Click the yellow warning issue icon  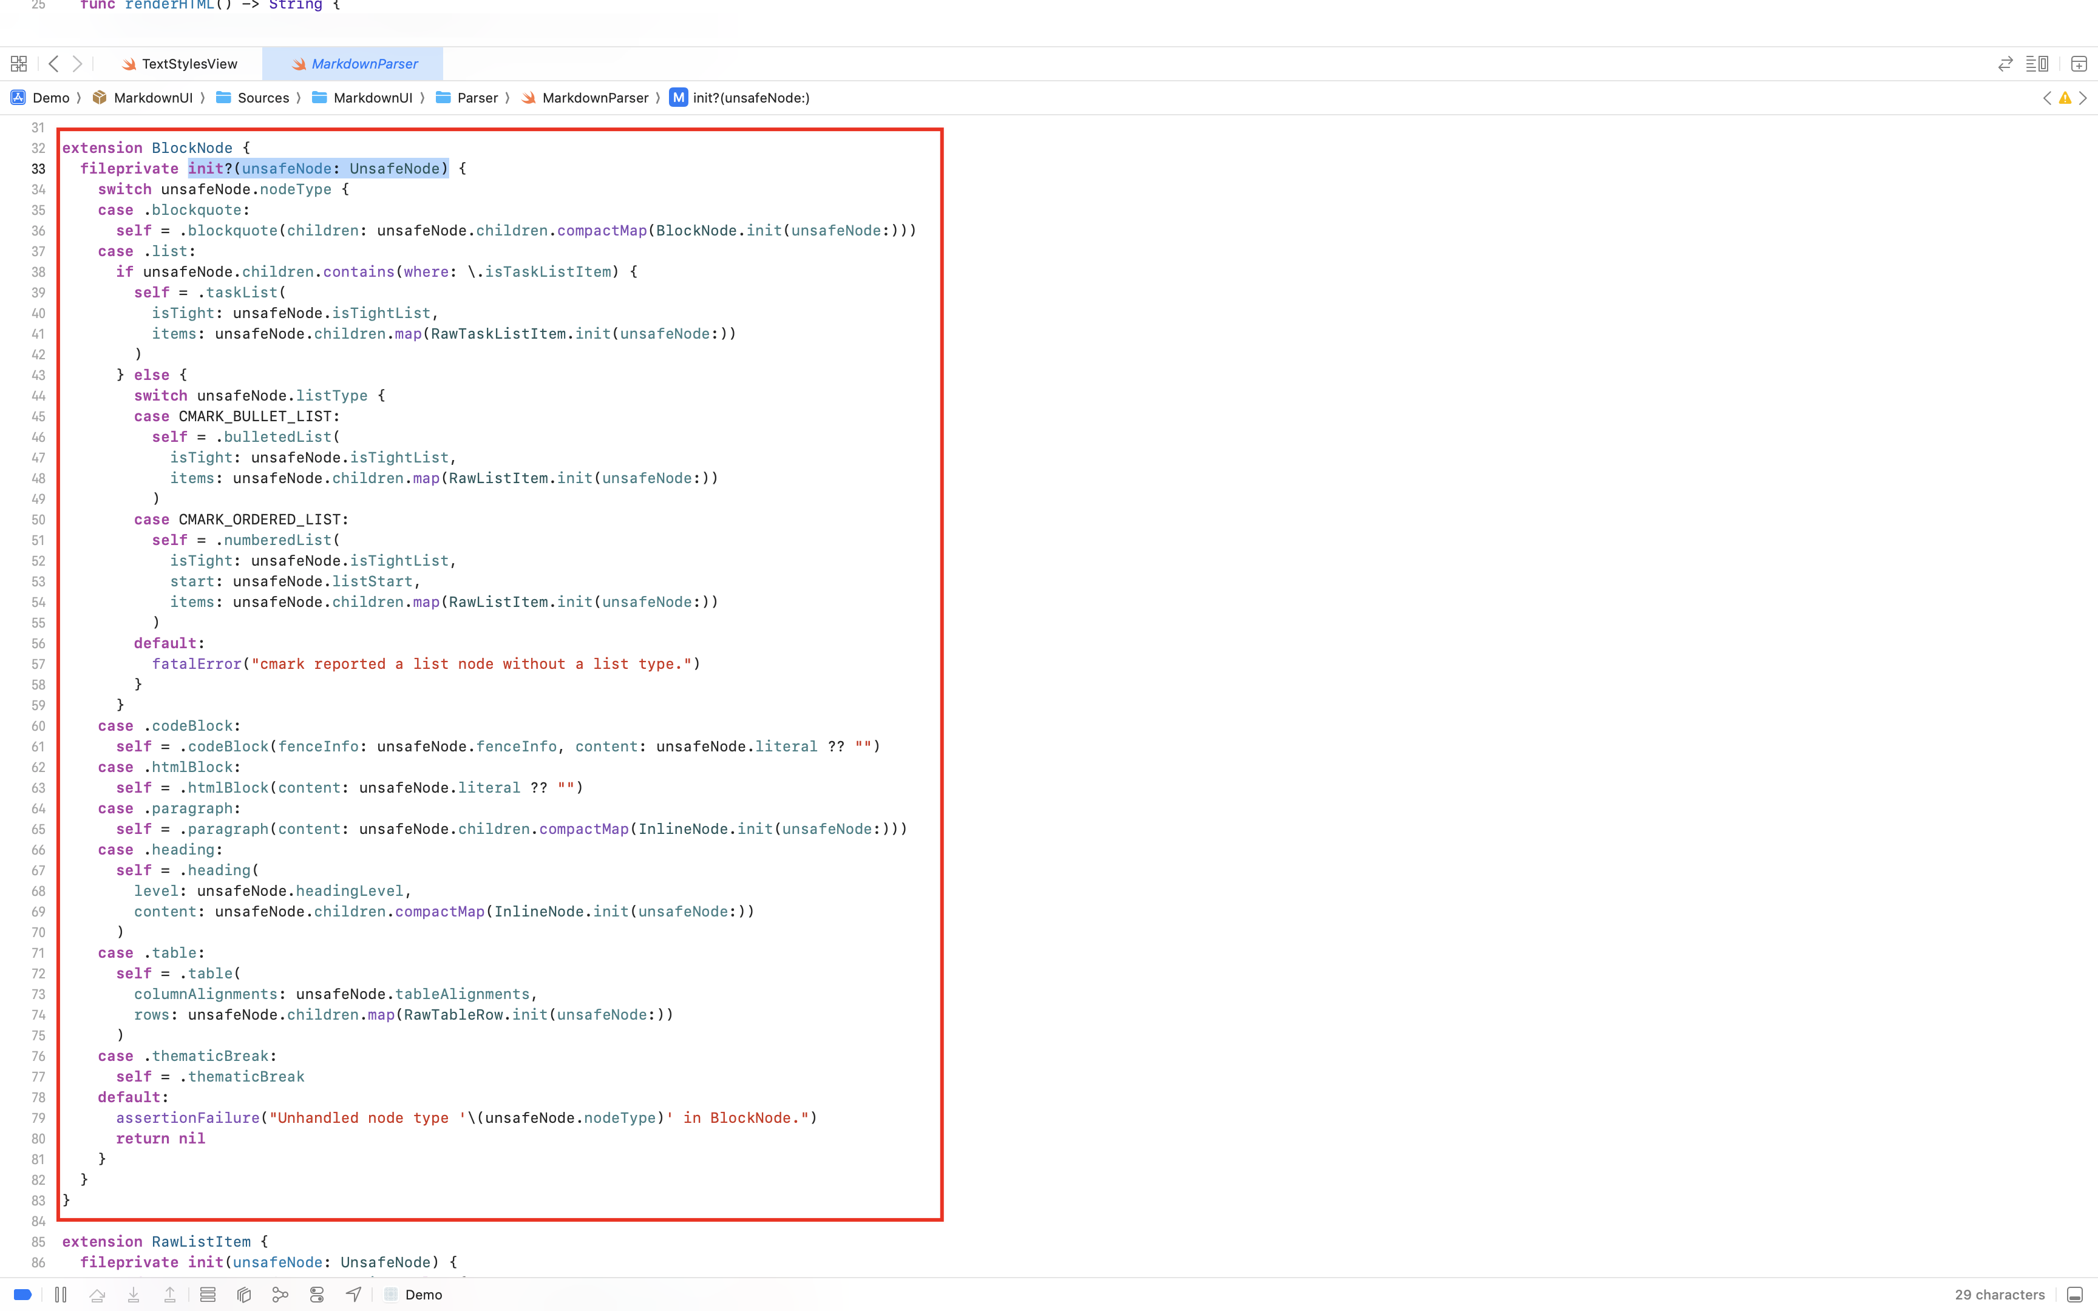[2065, 98]
